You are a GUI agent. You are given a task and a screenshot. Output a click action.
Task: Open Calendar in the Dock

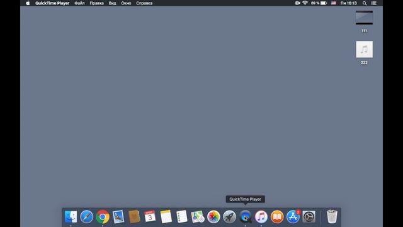point(150,217)
